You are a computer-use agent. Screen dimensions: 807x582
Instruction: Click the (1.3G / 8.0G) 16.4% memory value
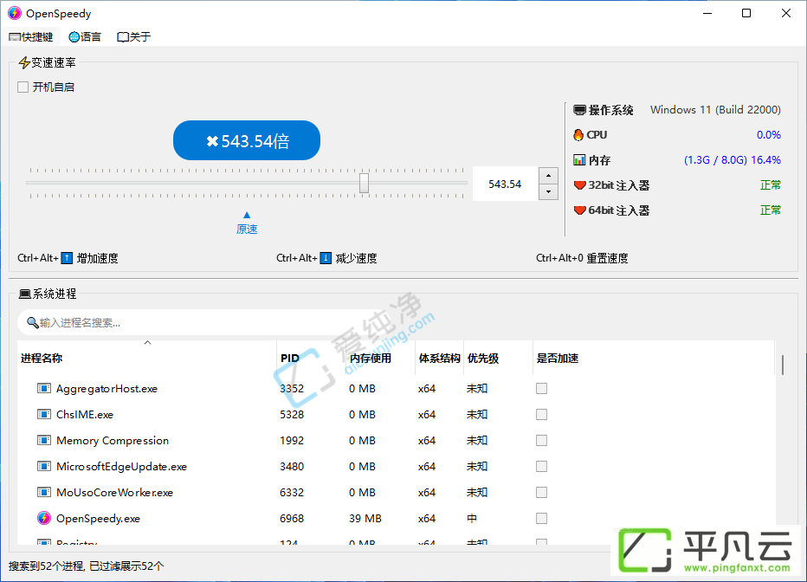tap(733, 160)
